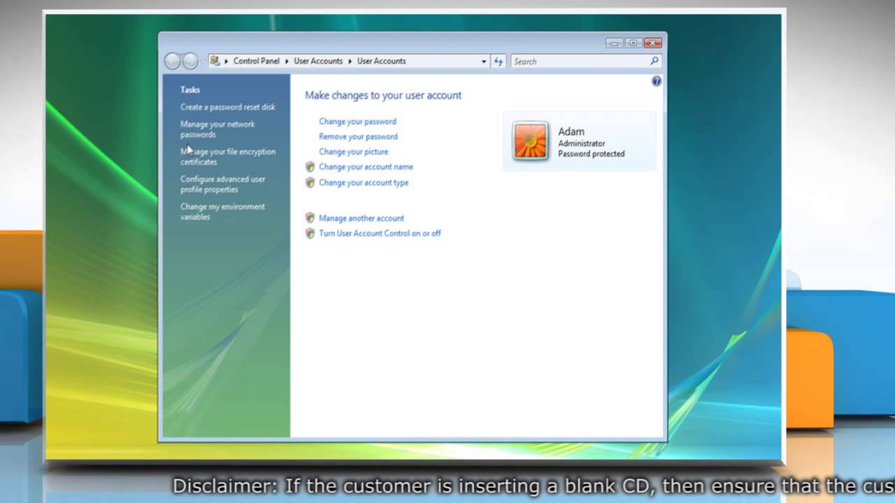Image resolution: width=895 pixels, height=503 pixels.
Task: Click the Tasks heading in sidebar
Action: [x=190, y=89]
